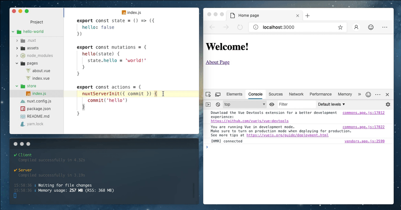401x210 pixels.
Task: Switch to the Elements tab
Action: pyautogui.click(x=234, y=94)
